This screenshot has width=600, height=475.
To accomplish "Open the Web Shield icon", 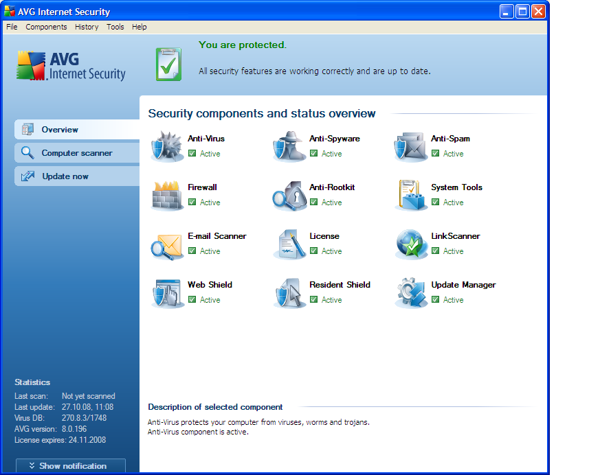I will click(x=167, y=293).
